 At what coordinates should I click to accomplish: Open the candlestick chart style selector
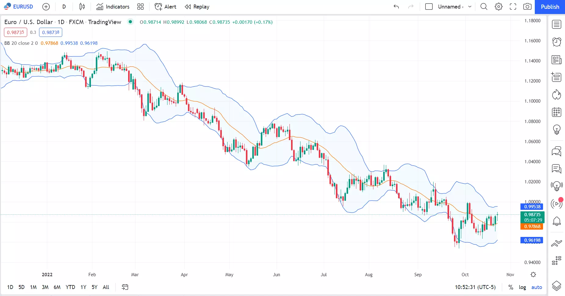point(82,7)
